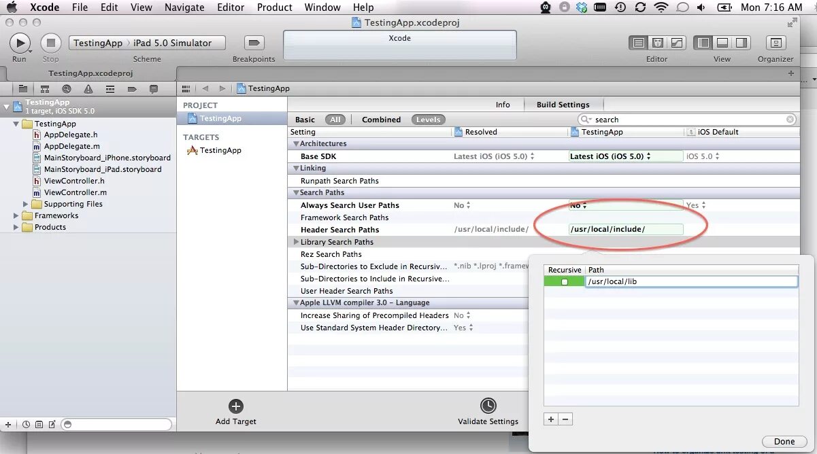
Task: Click the add file plus in navigator bottom
Action: (8, 424)
